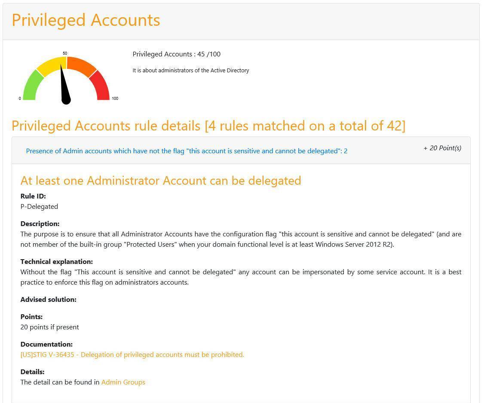The height and width of the screenshot is (403, 484).
Task: Click the Technical explanation label
Action: (56, 262)
